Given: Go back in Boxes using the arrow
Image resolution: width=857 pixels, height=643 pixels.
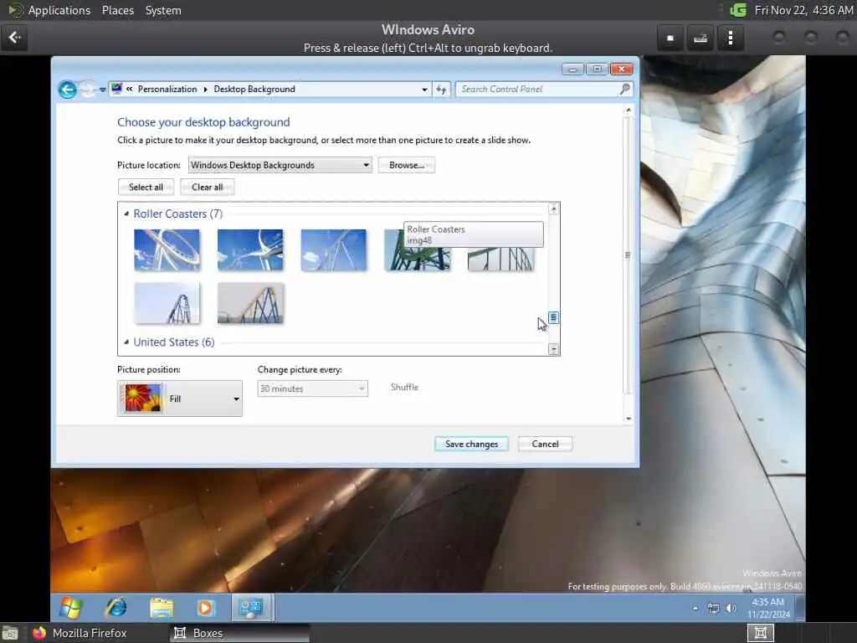Looking at the screenshot, I should [14, 37].
